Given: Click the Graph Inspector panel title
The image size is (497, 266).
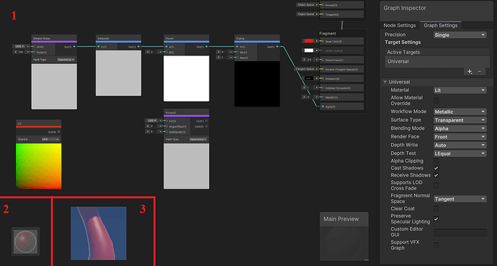Looking at the screenshot, I should coord(405,8).
